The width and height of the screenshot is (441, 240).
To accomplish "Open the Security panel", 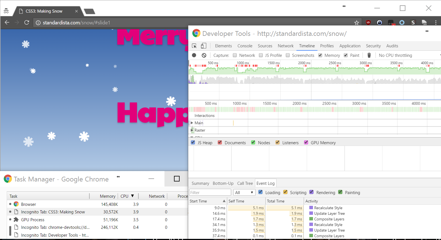I will tap(373, 46).
